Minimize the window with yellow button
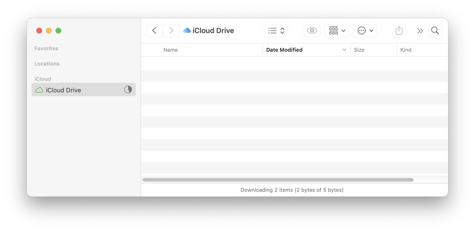Viewport: 475px width, 232px height. (49, 30)
